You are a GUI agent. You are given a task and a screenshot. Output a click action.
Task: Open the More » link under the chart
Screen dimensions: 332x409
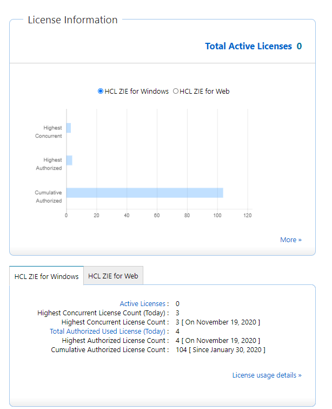(x=290, y=240)
